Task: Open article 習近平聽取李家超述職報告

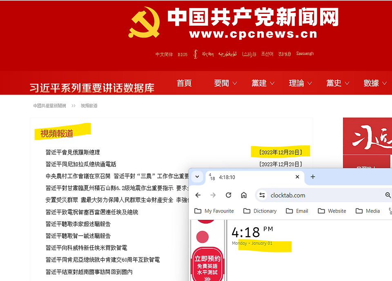Action: pos(78,224)
